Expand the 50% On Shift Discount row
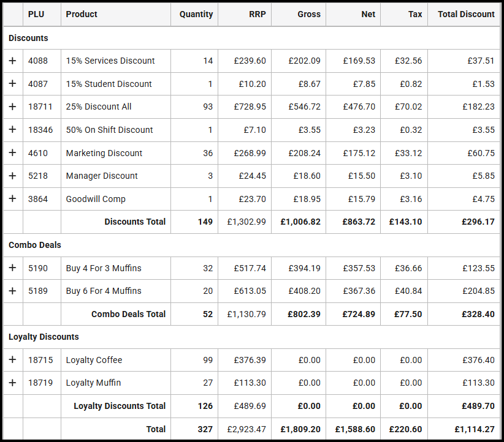 click(x=12, y=130)
